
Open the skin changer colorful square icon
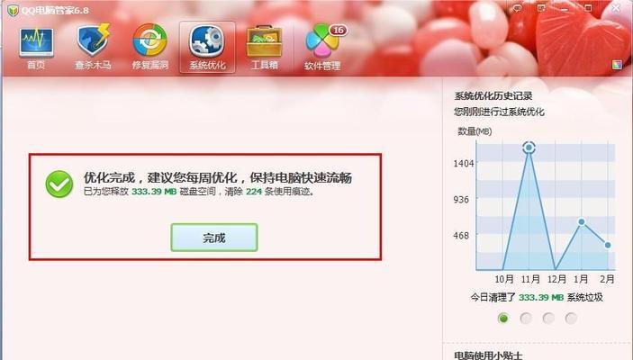(x=617, y=65)
